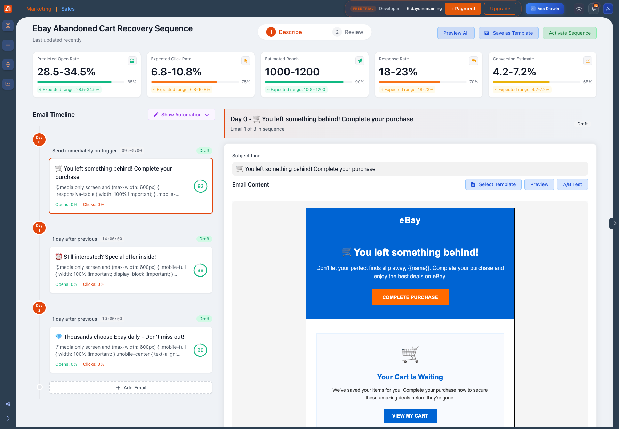Click the Activate Sequence button
The width and height of the screenshot is (619, 429).
[569, 33]
